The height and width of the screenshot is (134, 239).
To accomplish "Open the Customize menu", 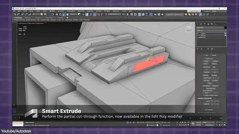I will pyautogui.click(x=90, y=11).
